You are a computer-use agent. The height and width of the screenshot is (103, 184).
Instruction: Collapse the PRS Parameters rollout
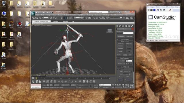point(125,42)
